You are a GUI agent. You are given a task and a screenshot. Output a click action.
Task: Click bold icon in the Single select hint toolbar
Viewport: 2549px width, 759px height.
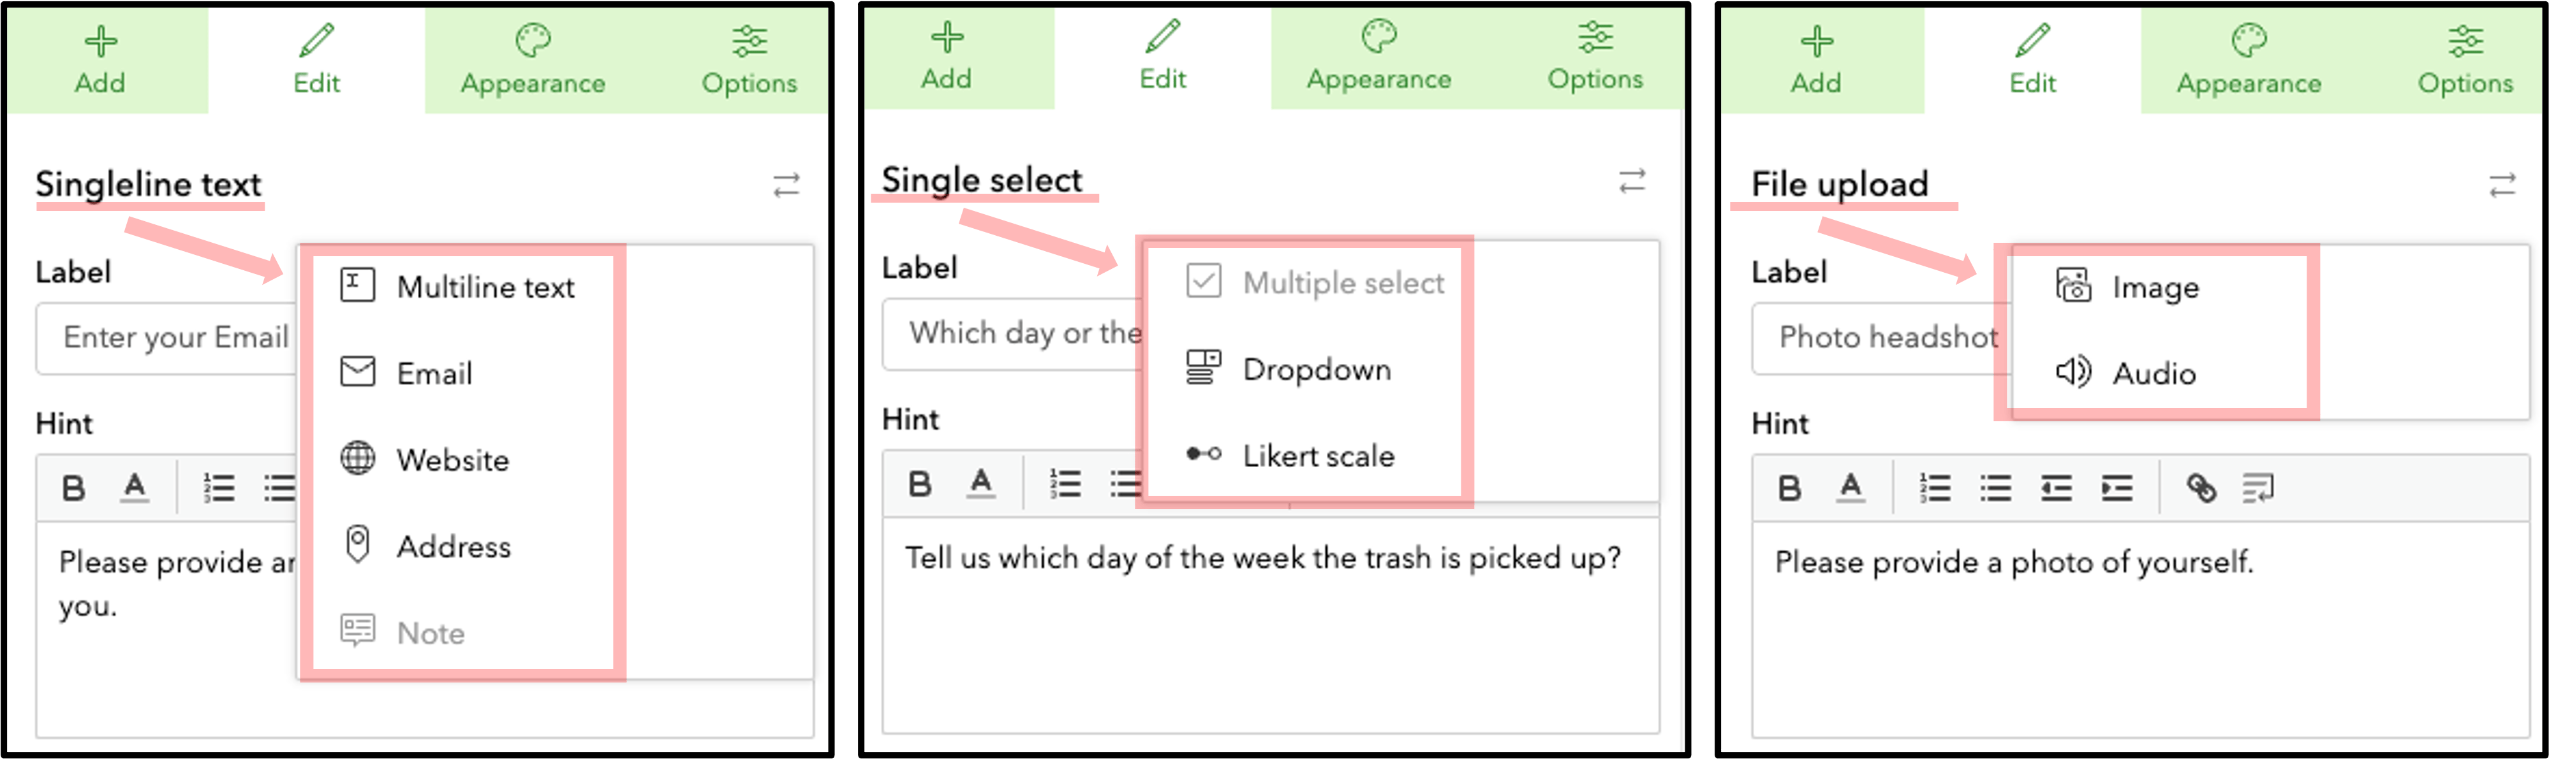pyautogui.click(x=919, y=483)
